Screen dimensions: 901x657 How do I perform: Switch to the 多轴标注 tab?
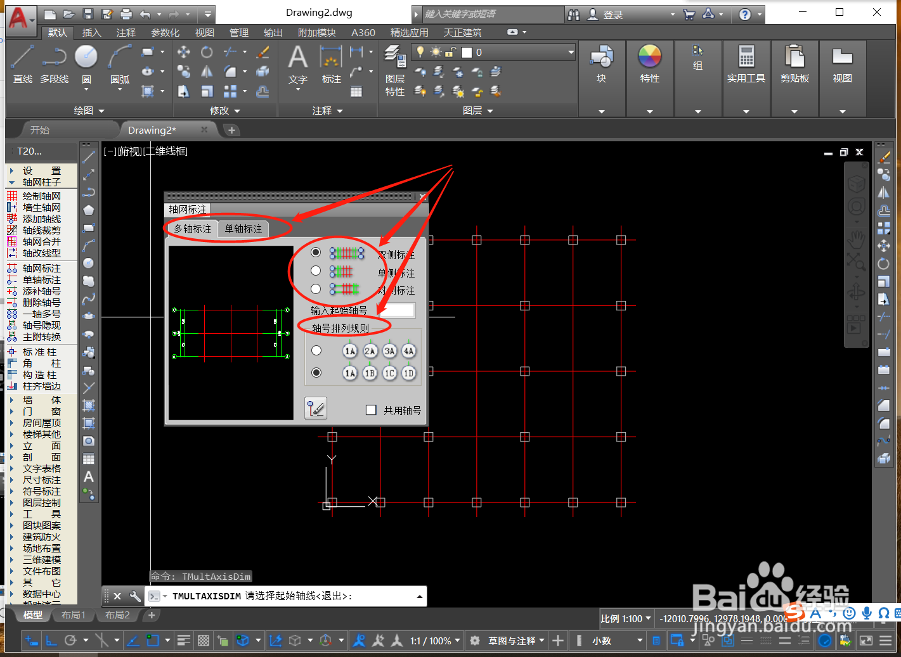coord(192,229)
